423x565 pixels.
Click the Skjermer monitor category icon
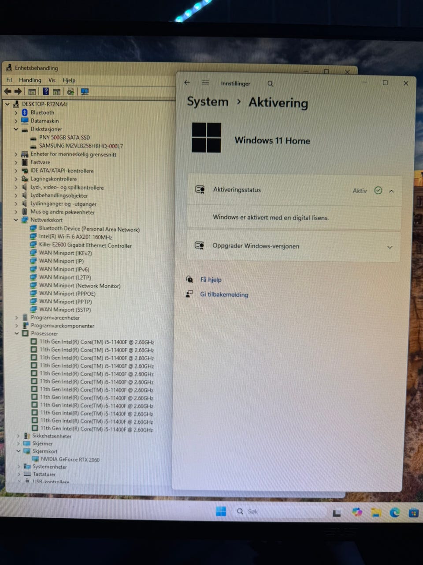[x=27, y=443]
